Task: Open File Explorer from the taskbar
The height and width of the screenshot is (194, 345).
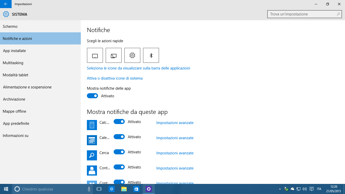Action: 124,189
